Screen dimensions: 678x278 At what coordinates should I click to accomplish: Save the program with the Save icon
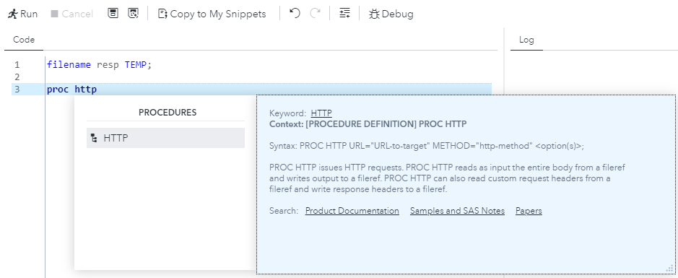[x=113, y=14]
